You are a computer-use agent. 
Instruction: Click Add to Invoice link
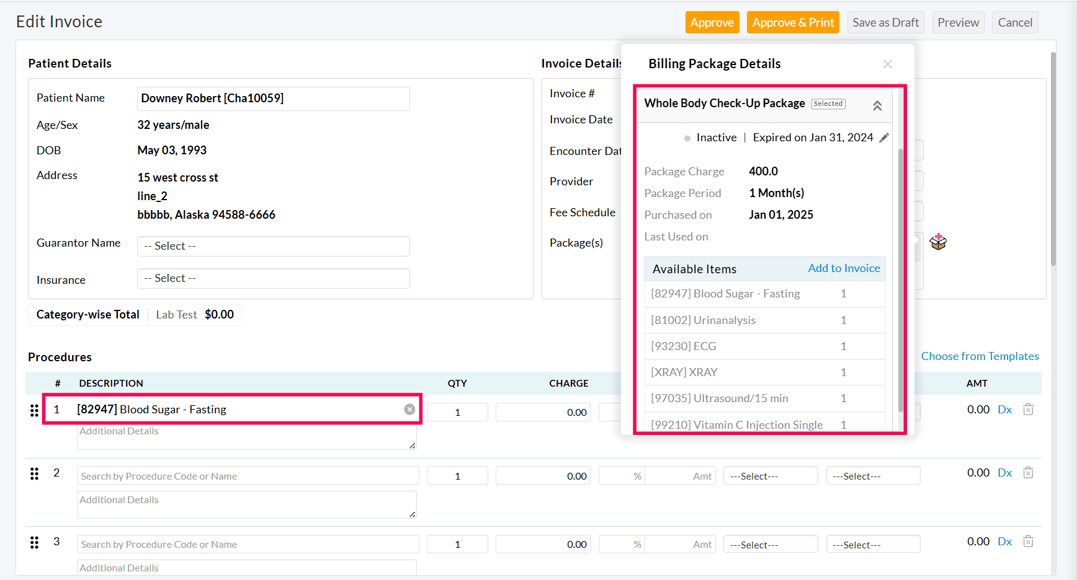[x=844, y=268]
